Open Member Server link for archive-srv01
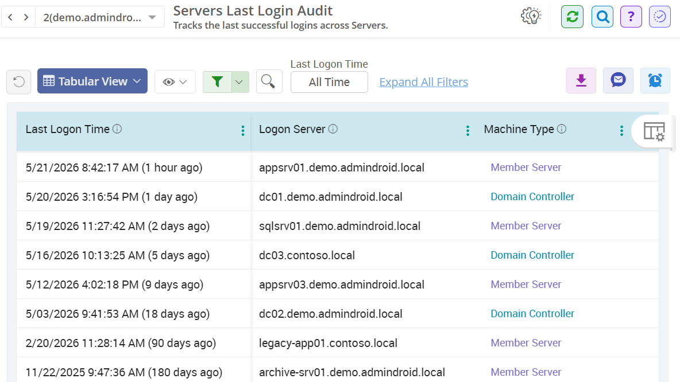 click(x=526, y=372)
